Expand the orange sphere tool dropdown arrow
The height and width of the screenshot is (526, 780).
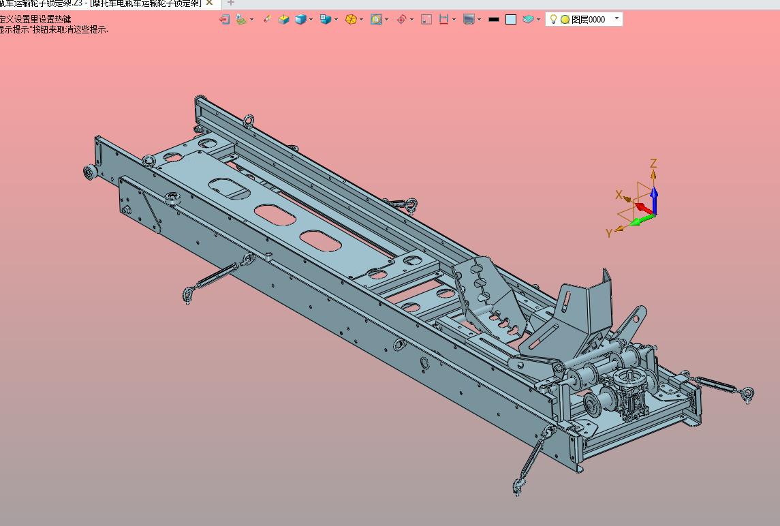tap(361, 19)
